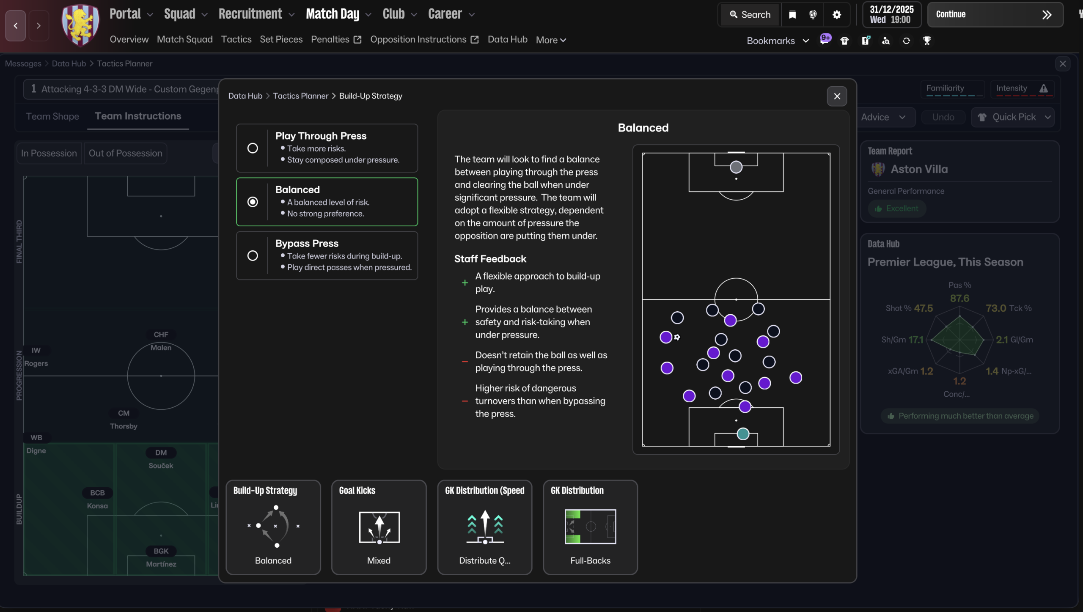Open the messages inbox bookmark icon
Viewport: 1083px width, 612px height.
[825, 41]
